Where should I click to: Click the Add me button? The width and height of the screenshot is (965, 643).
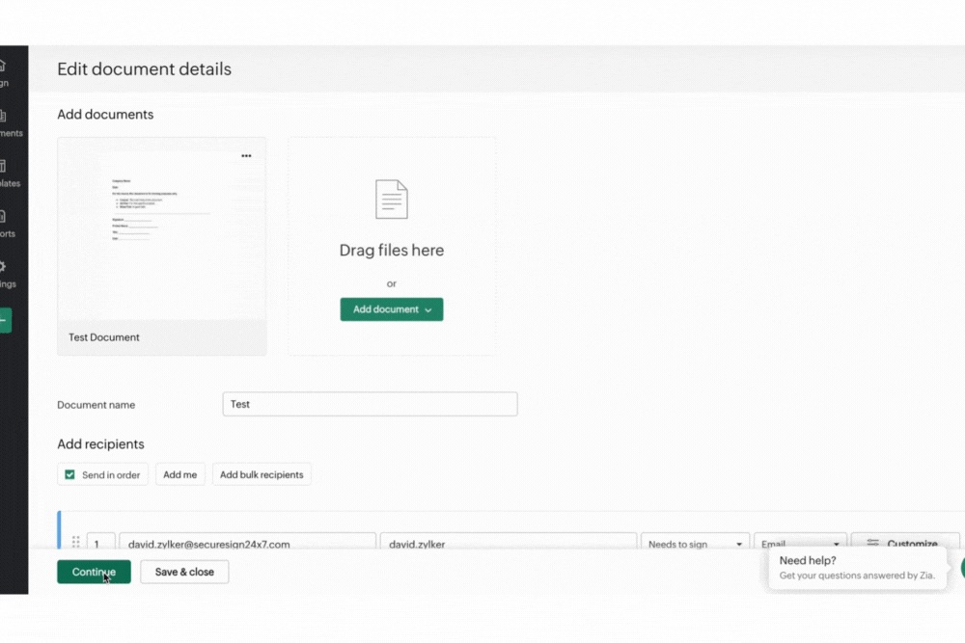tap(179, 474)
